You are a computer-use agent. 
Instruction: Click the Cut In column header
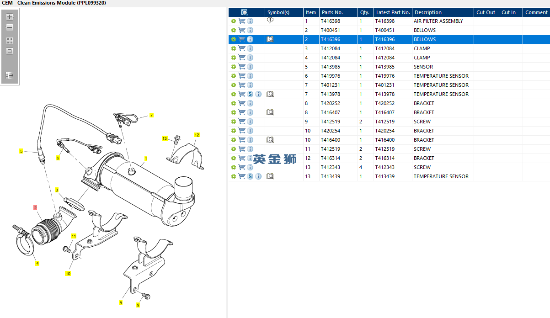(511, 12)
